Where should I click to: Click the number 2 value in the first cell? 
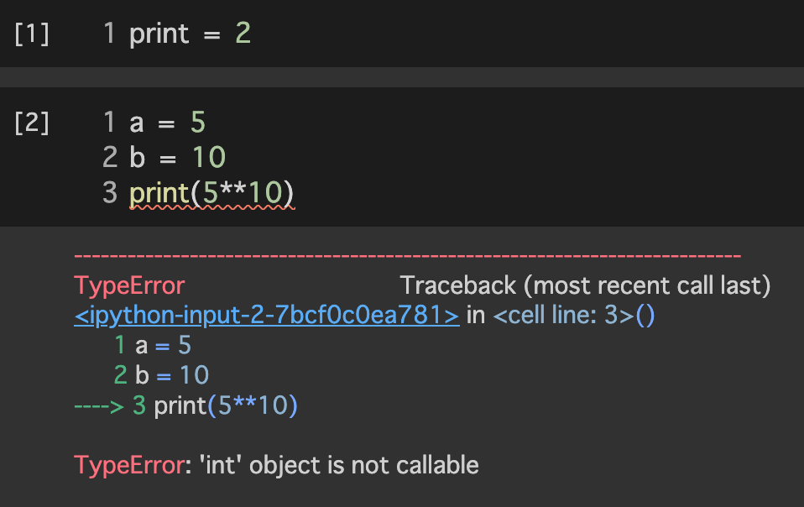pyautogui.click(x=243, y=34)
